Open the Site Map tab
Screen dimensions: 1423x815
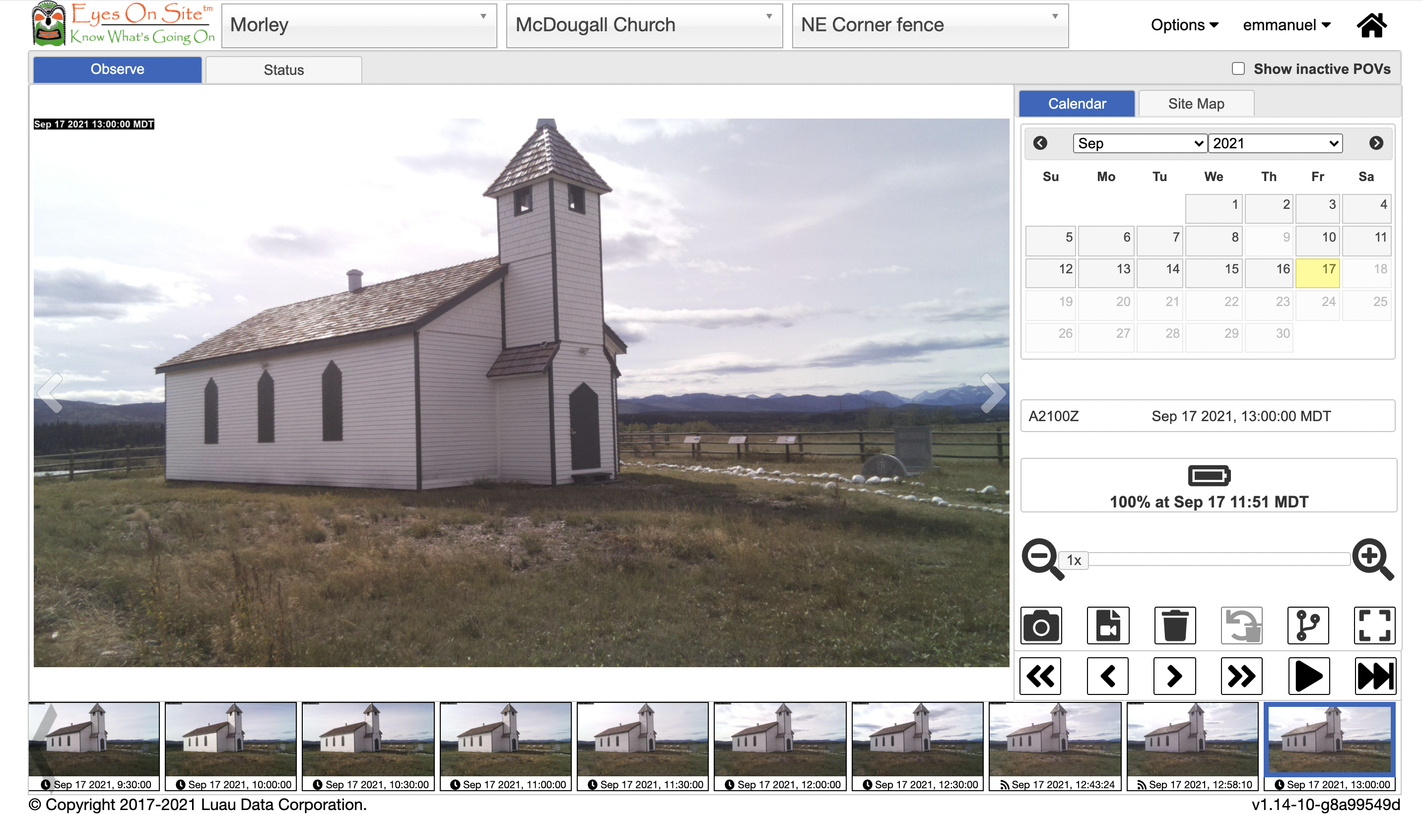[x=1196, y=104]
